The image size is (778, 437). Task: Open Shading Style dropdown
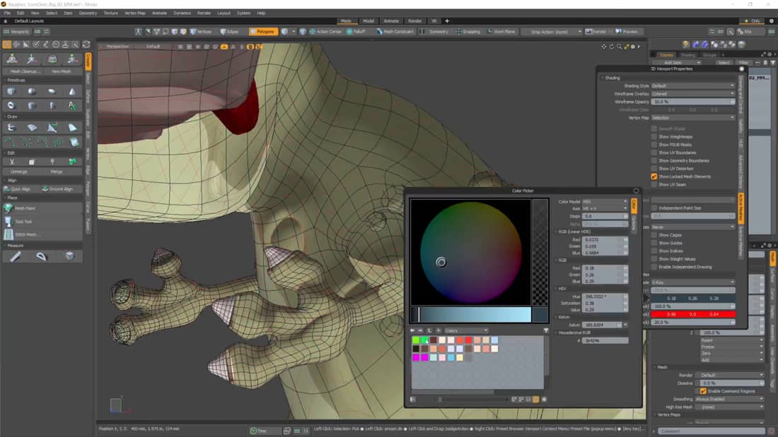point(692,85)
